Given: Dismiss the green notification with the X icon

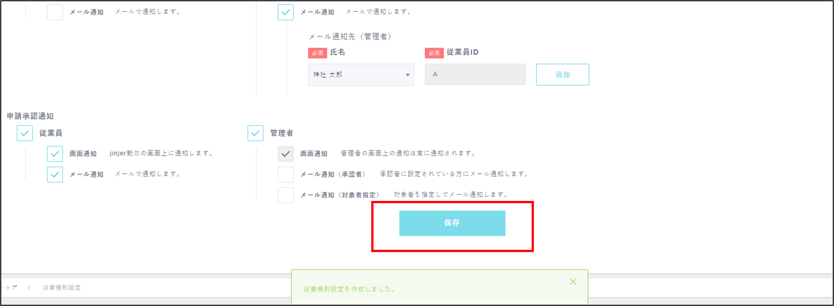Looking at the screenshot, I should click(x=573, y=282).
